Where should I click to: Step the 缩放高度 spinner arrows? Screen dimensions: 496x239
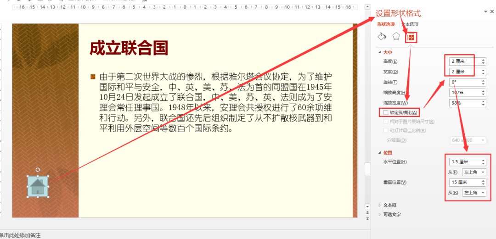click(x=483, y=93)
